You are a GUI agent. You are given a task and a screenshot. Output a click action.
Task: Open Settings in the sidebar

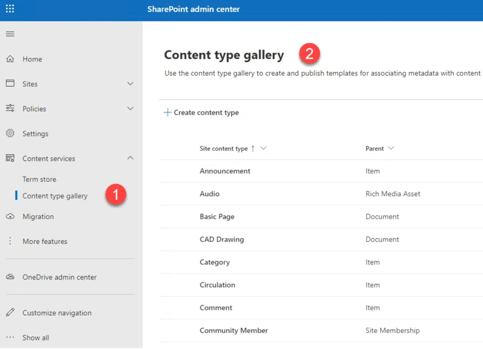[x=36, y=134]
